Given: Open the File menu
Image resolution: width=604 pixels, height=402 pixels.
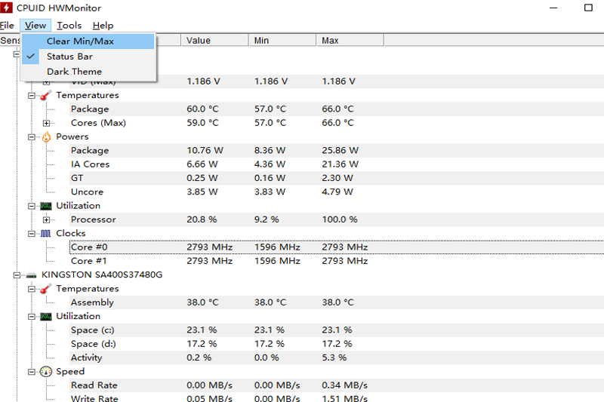Looking at the screenshot, I should 7,26.
